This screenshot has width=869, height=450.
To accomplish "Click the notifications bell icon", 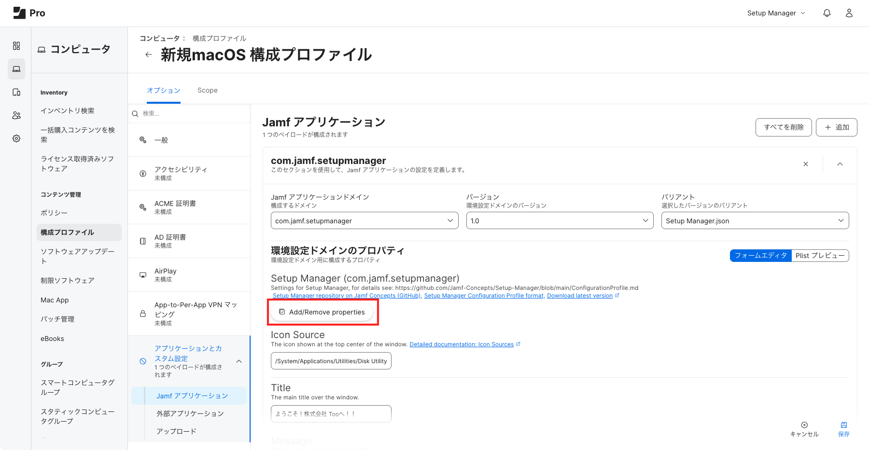I will (827, 13).
